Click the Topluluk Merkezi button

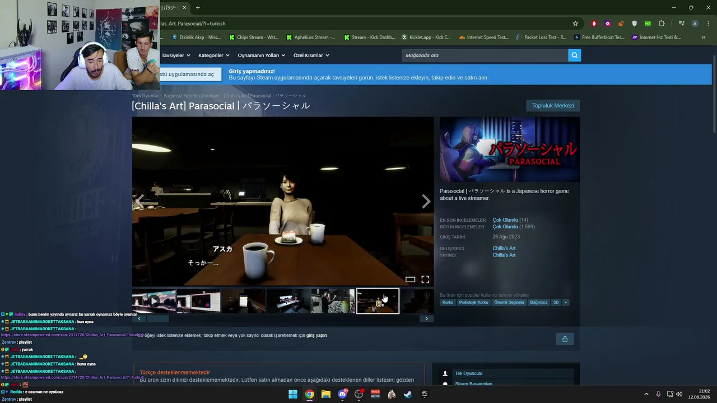click(553, 105)
